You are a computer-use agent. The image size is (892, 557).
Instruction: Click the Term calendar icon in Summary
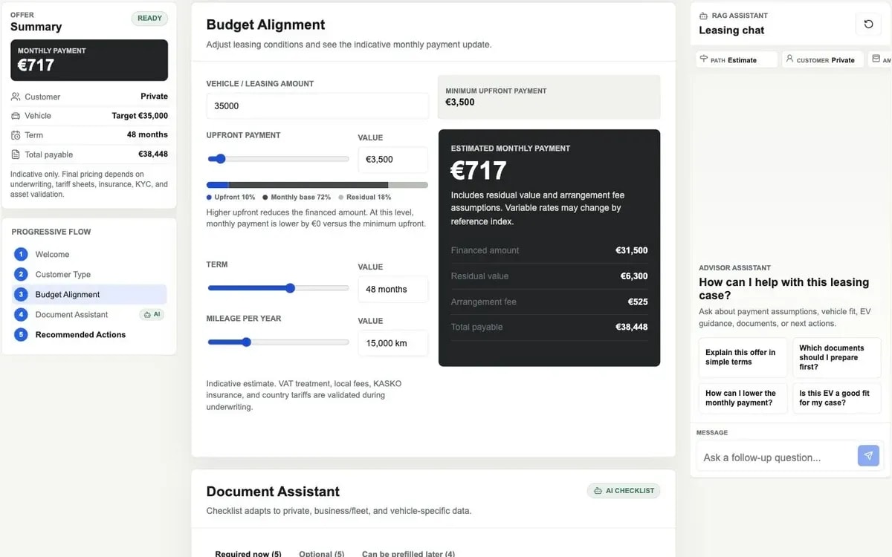[x=16, y=135]
